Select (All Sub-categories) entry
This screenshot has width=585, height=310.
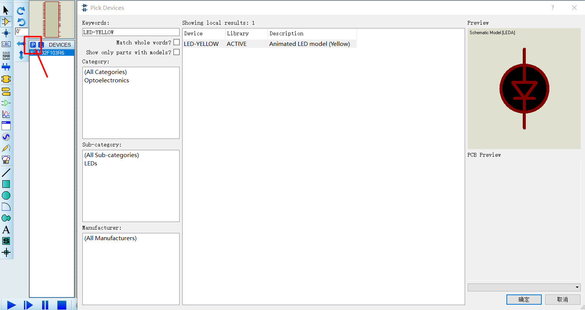(112, 155)
